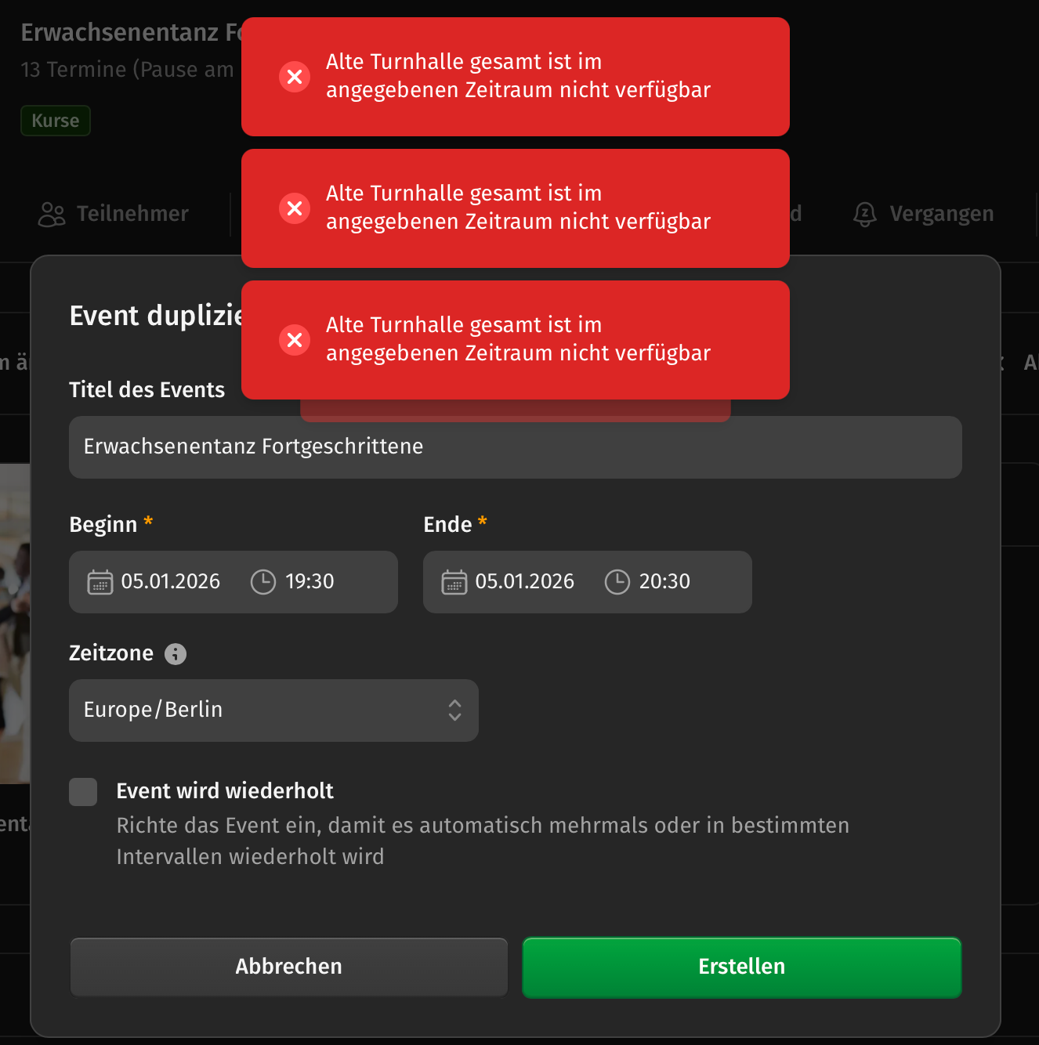Click the error X icon on the middle toast
The height and width of the screenshot is (1045, 1039).
[x=295, y=208]
